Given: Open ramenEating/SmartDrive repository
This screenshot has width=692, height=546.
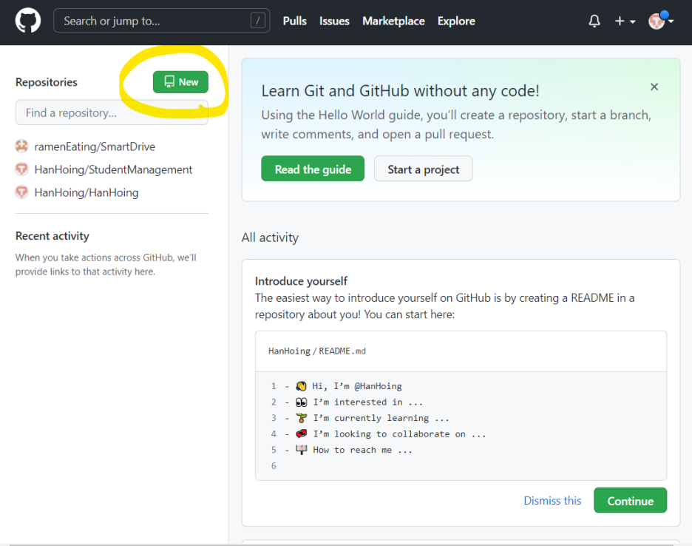Looking at the screenshot, I should pyautogui.click(x=95, y=146).
